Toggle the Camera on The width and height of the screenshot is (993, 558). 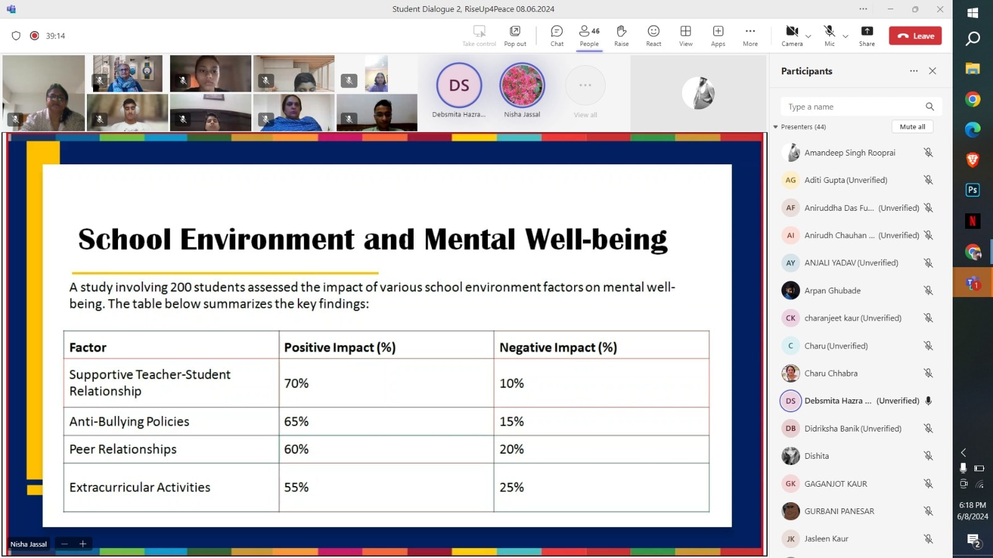pos(792,35)
